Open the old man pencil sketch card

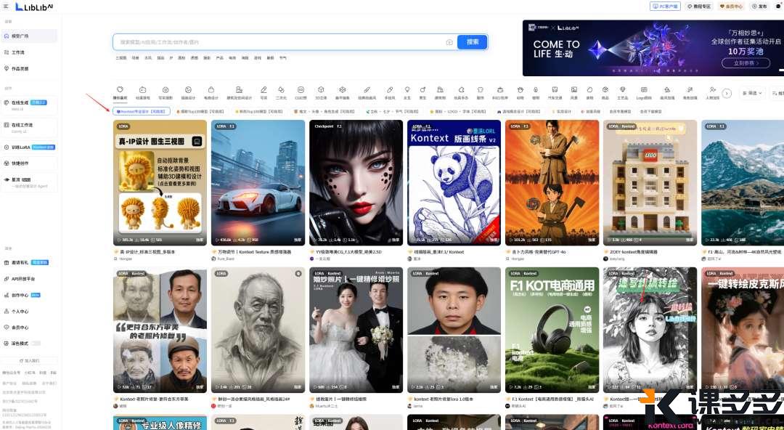tap(258, 330)
